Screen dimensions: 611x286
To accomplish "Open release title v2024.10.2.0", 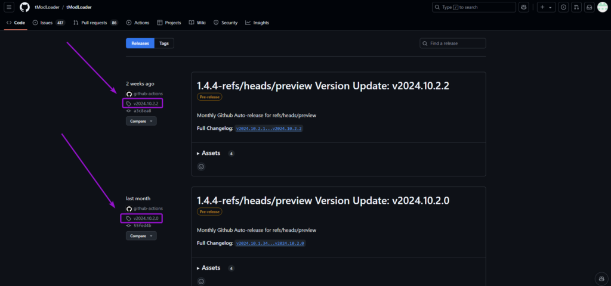I will tap(323, 200).
